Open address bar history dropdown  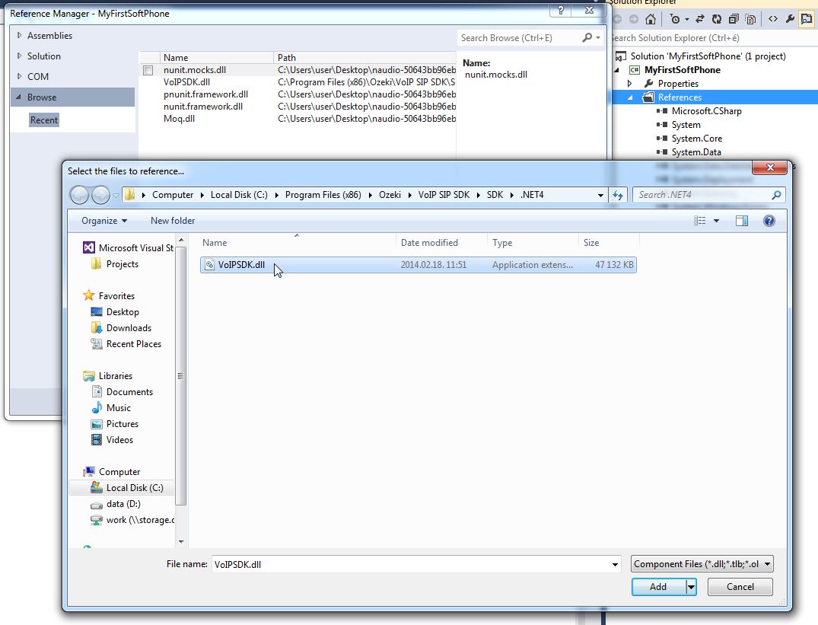pyautogui.click(x=600, y=195)
